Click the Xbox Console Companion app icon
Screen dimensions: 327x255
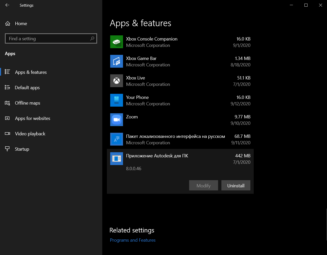point(117,42)
